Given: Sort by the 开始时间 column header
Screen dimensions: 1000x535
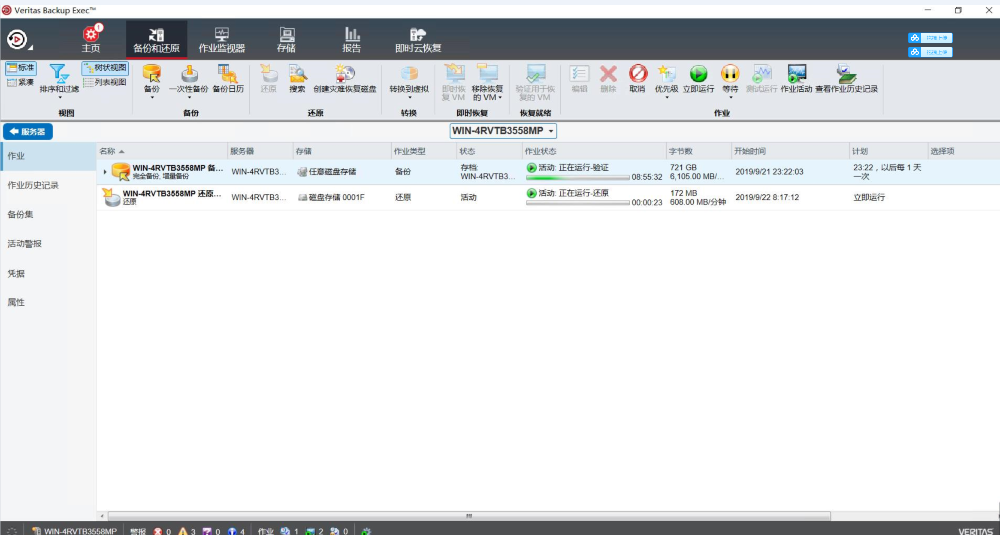Looking at the screenshot, I should 790,151.
